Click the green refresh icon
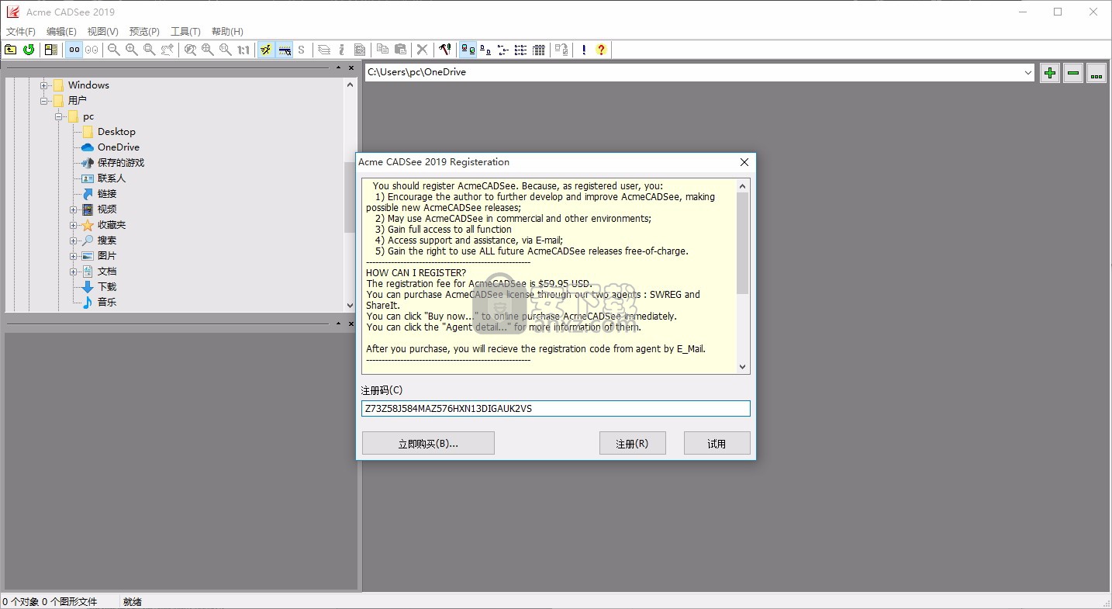This screenshot has height=609, width=1112. point(29,50)
